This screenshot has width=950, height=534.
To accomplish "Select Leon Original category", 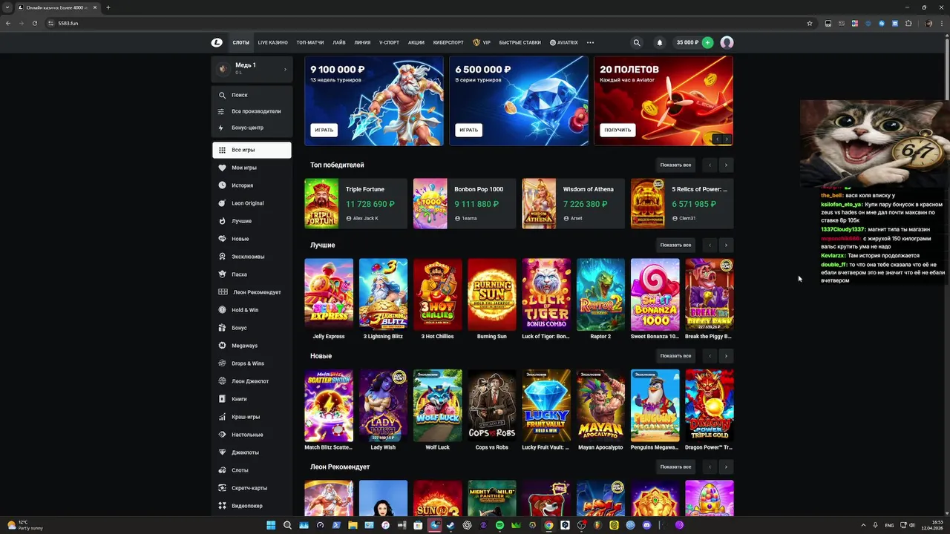I will [252, 203].
